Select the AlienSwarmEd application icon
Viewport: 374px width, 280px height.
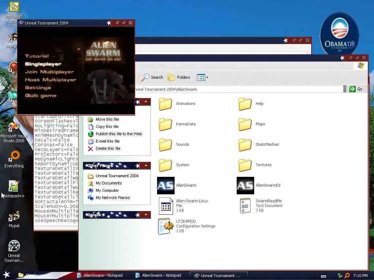point(245,186)
